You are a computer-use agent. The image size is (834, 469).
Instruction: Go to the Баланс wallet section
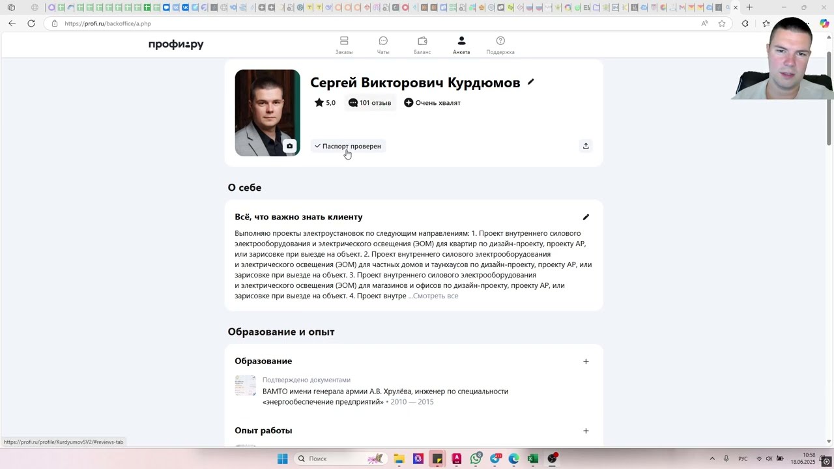(422, 45)
